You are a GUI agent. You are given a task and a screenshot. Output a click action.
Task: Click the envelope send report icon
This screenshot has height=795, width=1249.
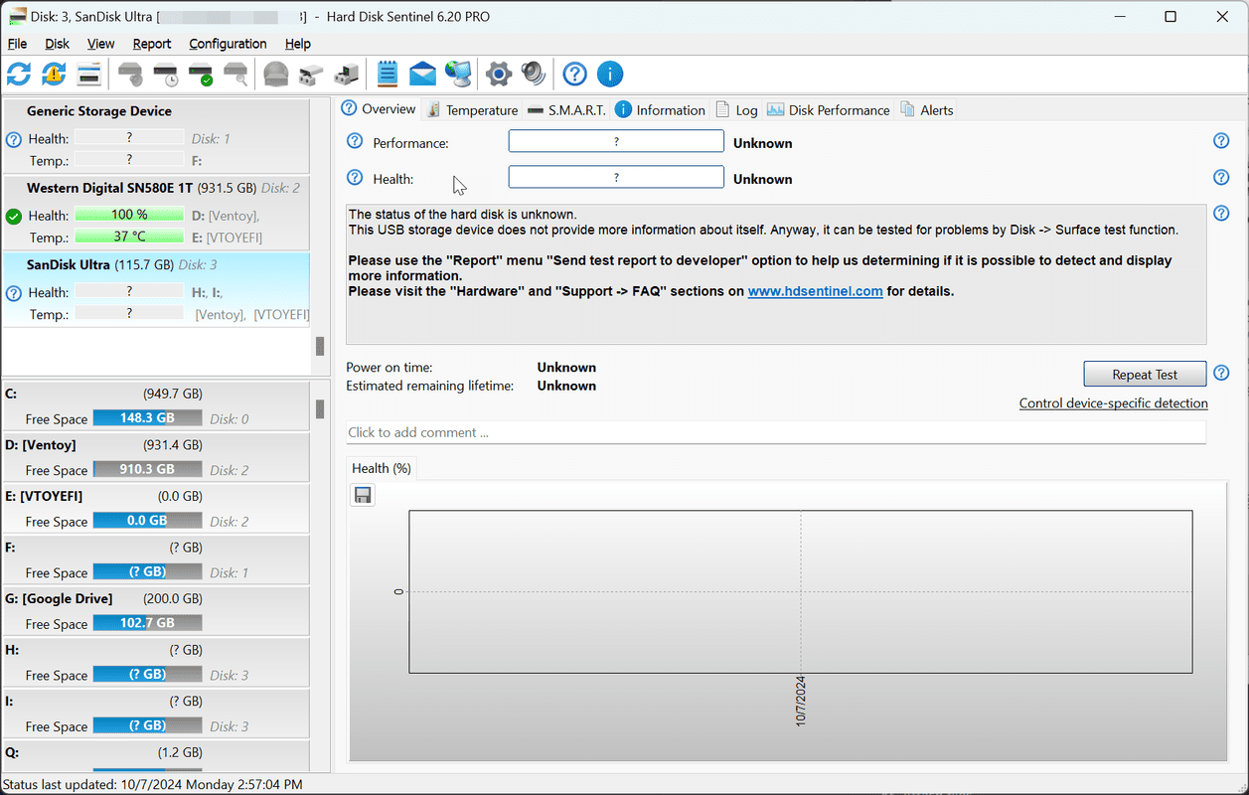click(422, 74)
